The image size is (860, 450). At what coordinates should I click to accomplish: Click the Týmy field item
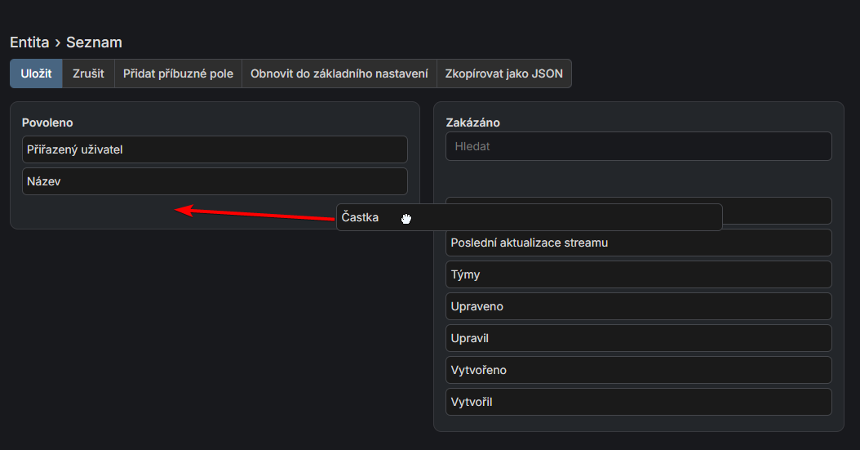(x=638, y=274)
